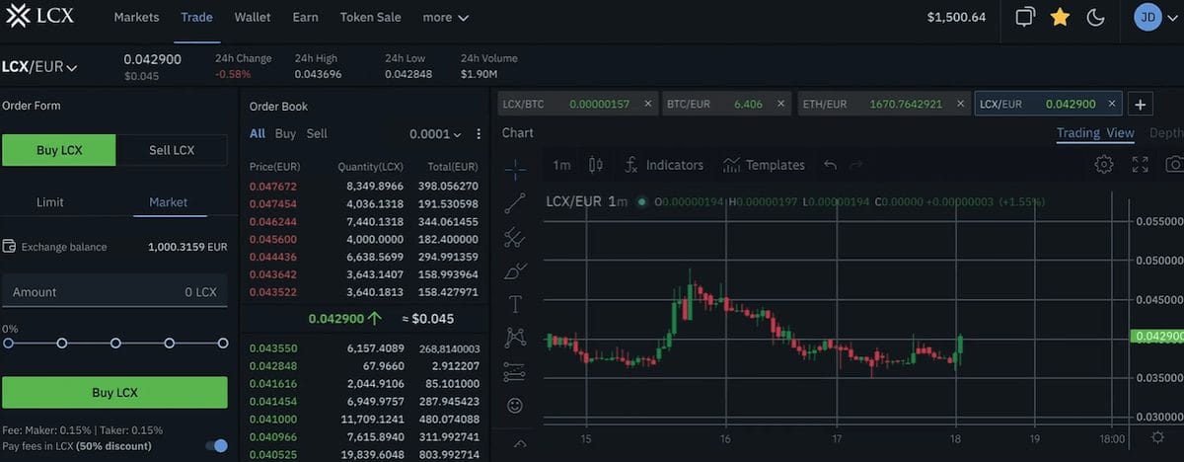Click the green Buy LCX submit button
This screenshot has height=462, width=1184.
click(114, 392)
